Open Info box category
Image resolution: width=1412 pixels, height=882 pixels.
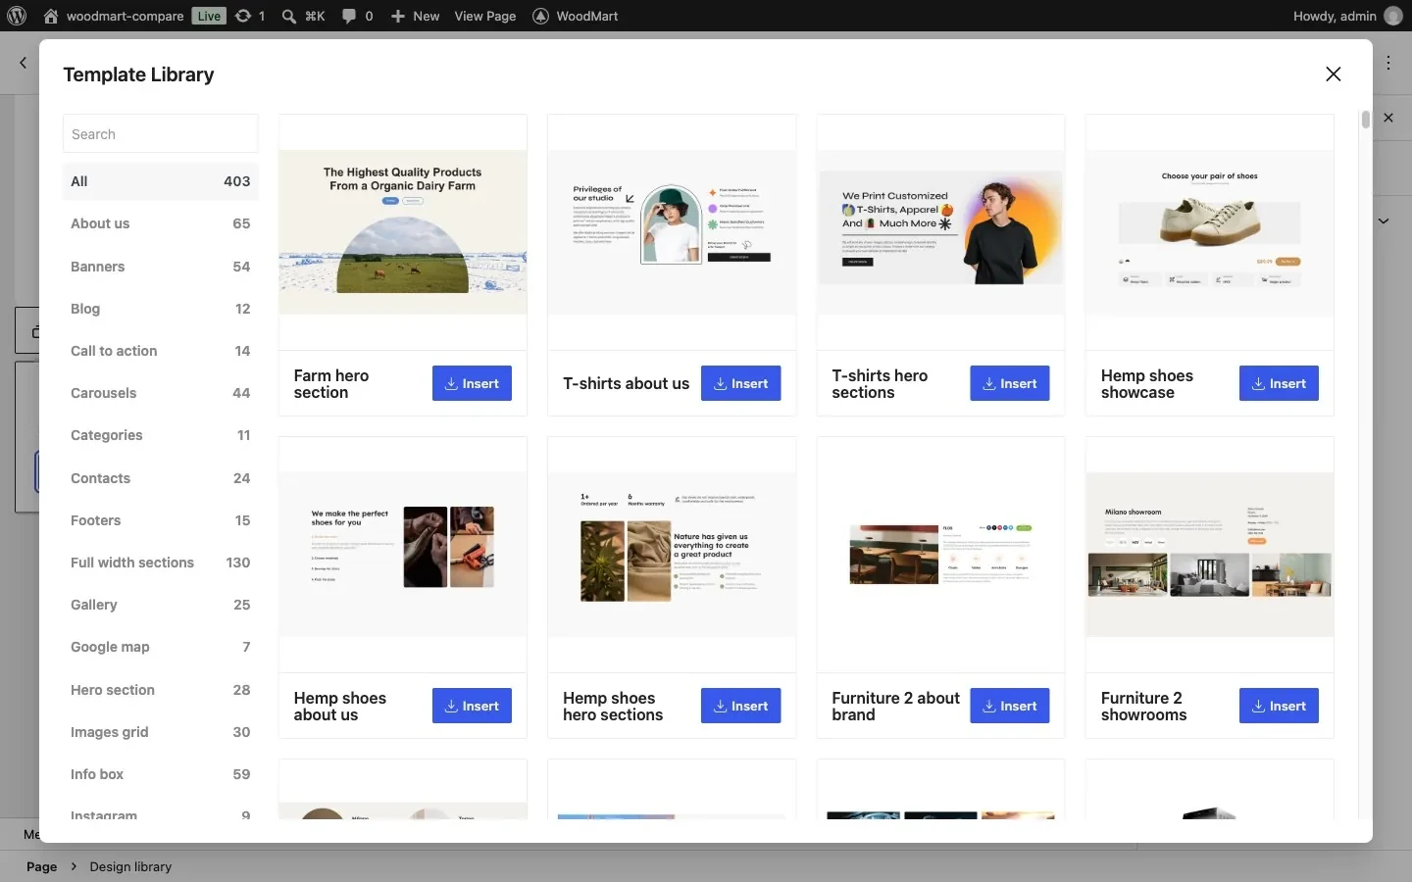[160, 774]
